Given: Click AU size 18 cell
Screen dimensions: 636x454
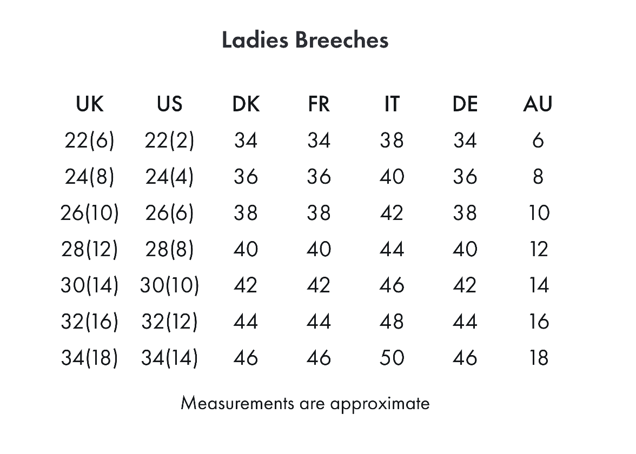Looking at the screenshot, I should pyautogui.click(x=538, y=358).
